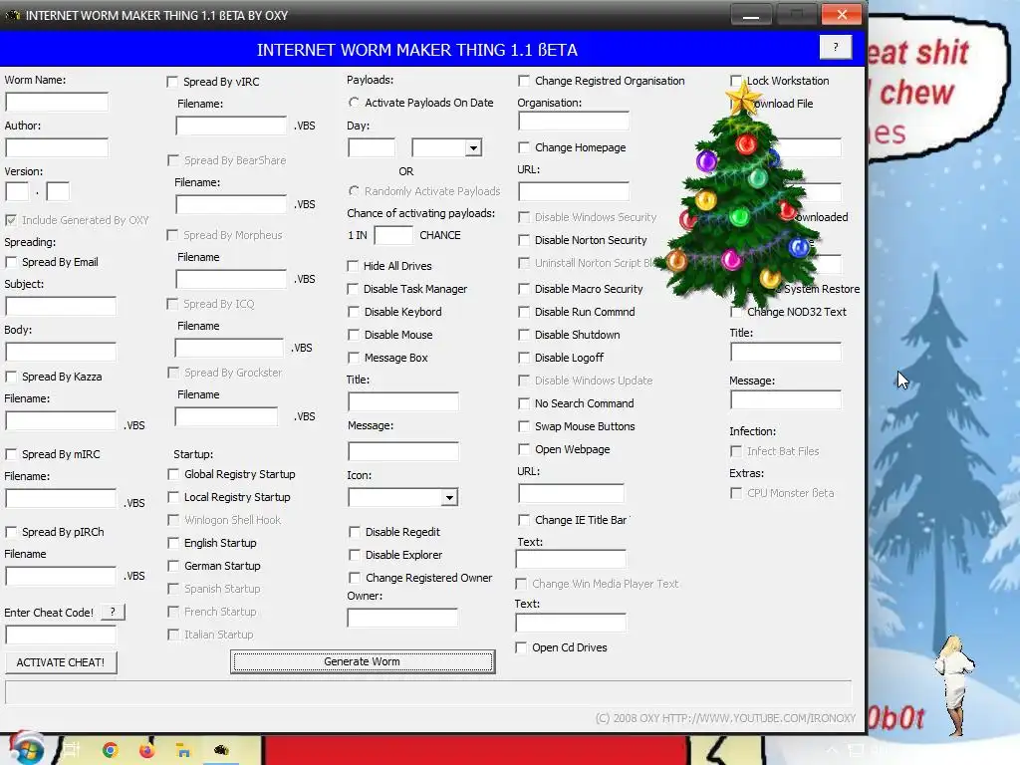The image size is (1020, 765).
Task: Tick Local Registry Startup
Action: point(173,497)
